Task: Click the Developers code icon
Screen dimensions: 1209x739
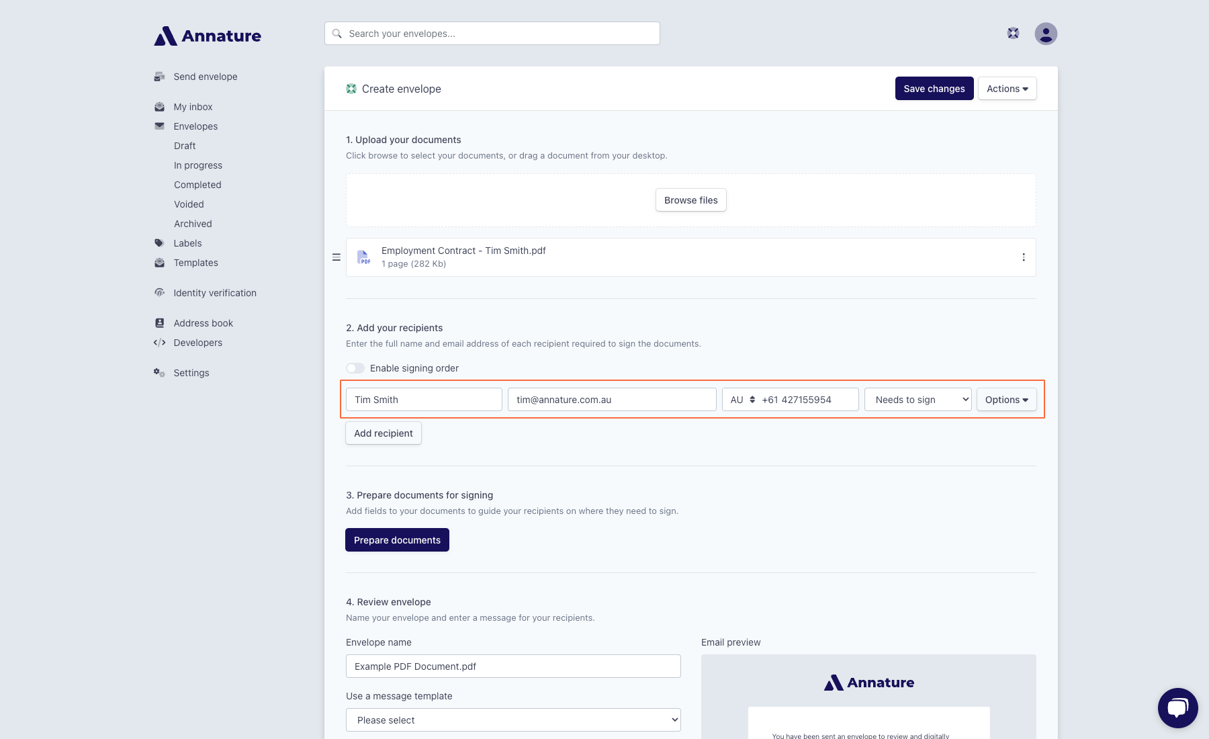Action: click(x=159, y=343)
